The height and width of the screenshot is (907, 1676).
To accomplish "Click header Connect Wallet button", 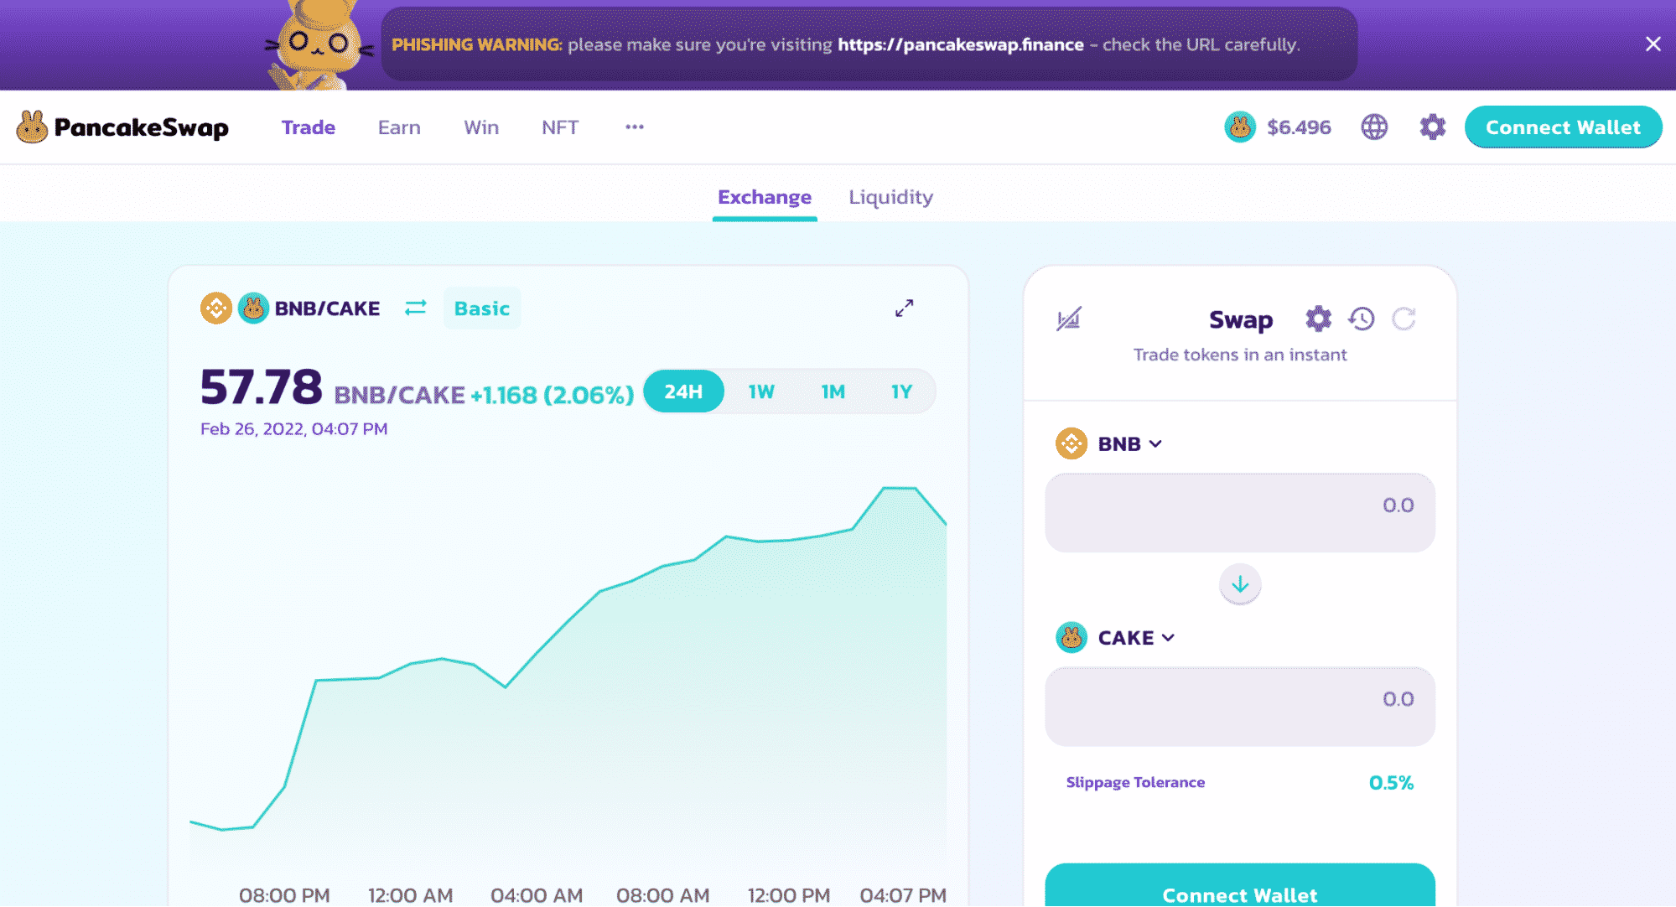I will point(1563,127).
